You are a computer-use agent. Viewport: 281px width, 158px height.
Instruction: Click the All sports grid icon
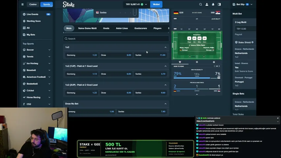(24, 28)
